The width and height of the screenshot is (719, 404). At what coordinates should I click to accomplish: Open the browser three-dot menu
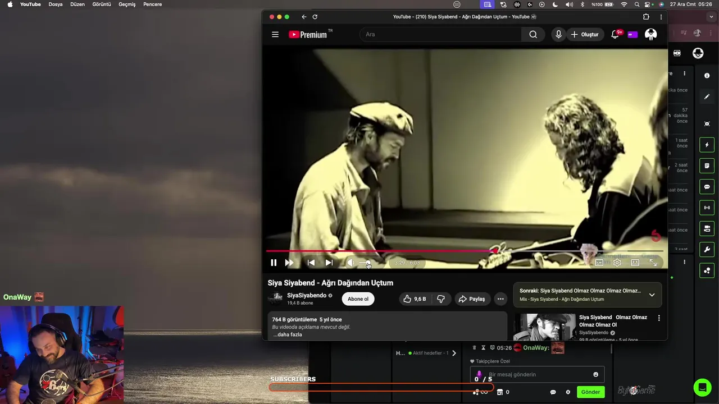click(x=661, y=17)
